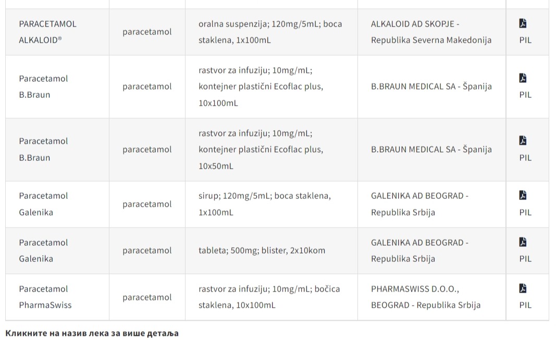Click PIL text in Galenika sirup row
This screenshot has width=556, height=340.
click(525, 212)
